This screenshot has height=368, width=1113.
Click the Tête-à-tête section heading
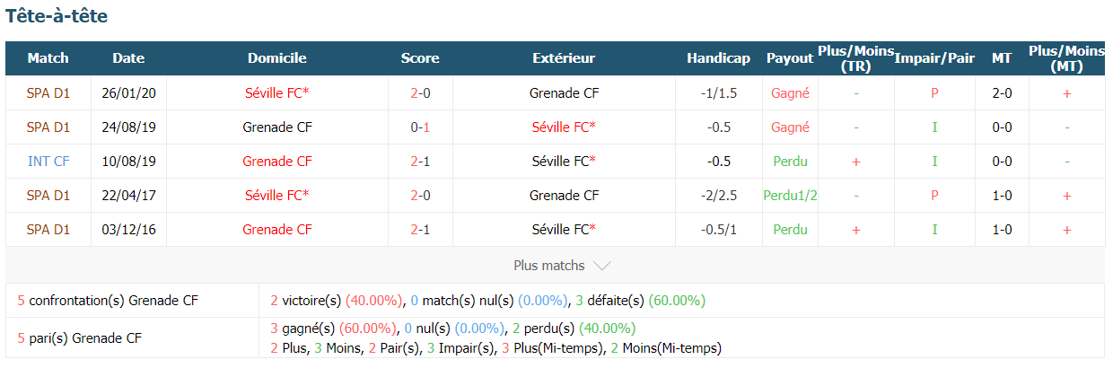[x=57, y=16]
